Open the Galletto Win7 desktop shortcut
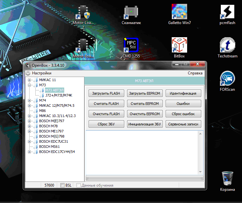242x203 pixels. point(179,13)
